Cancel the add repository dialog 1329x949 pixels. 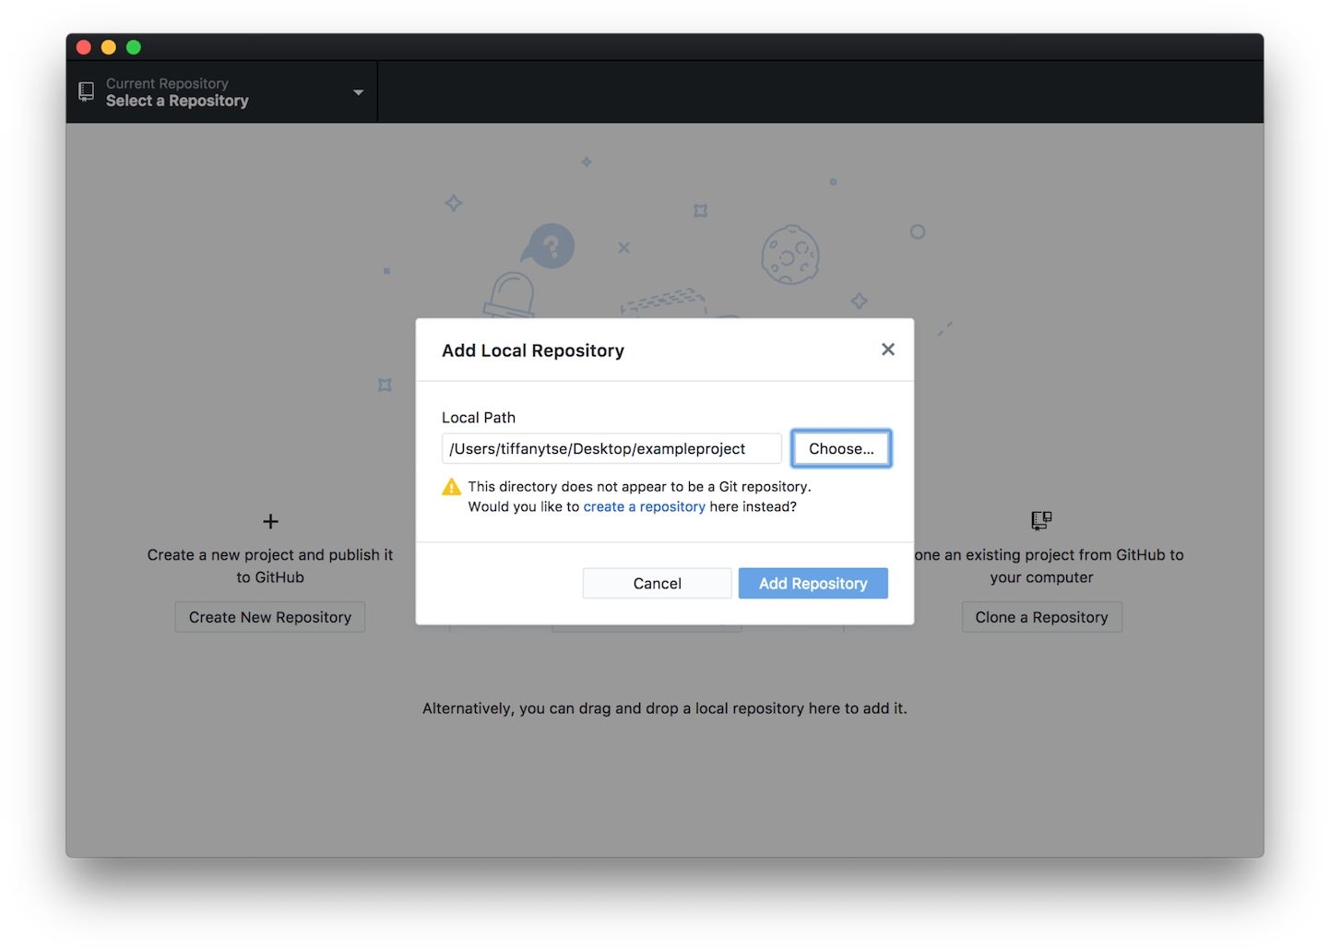coord(657,584)
